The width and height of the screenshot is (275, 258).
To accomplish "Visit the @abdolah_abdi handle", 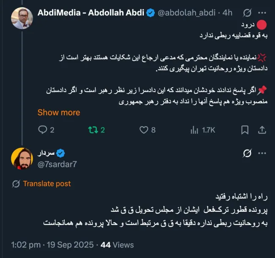I will (187, 13).
